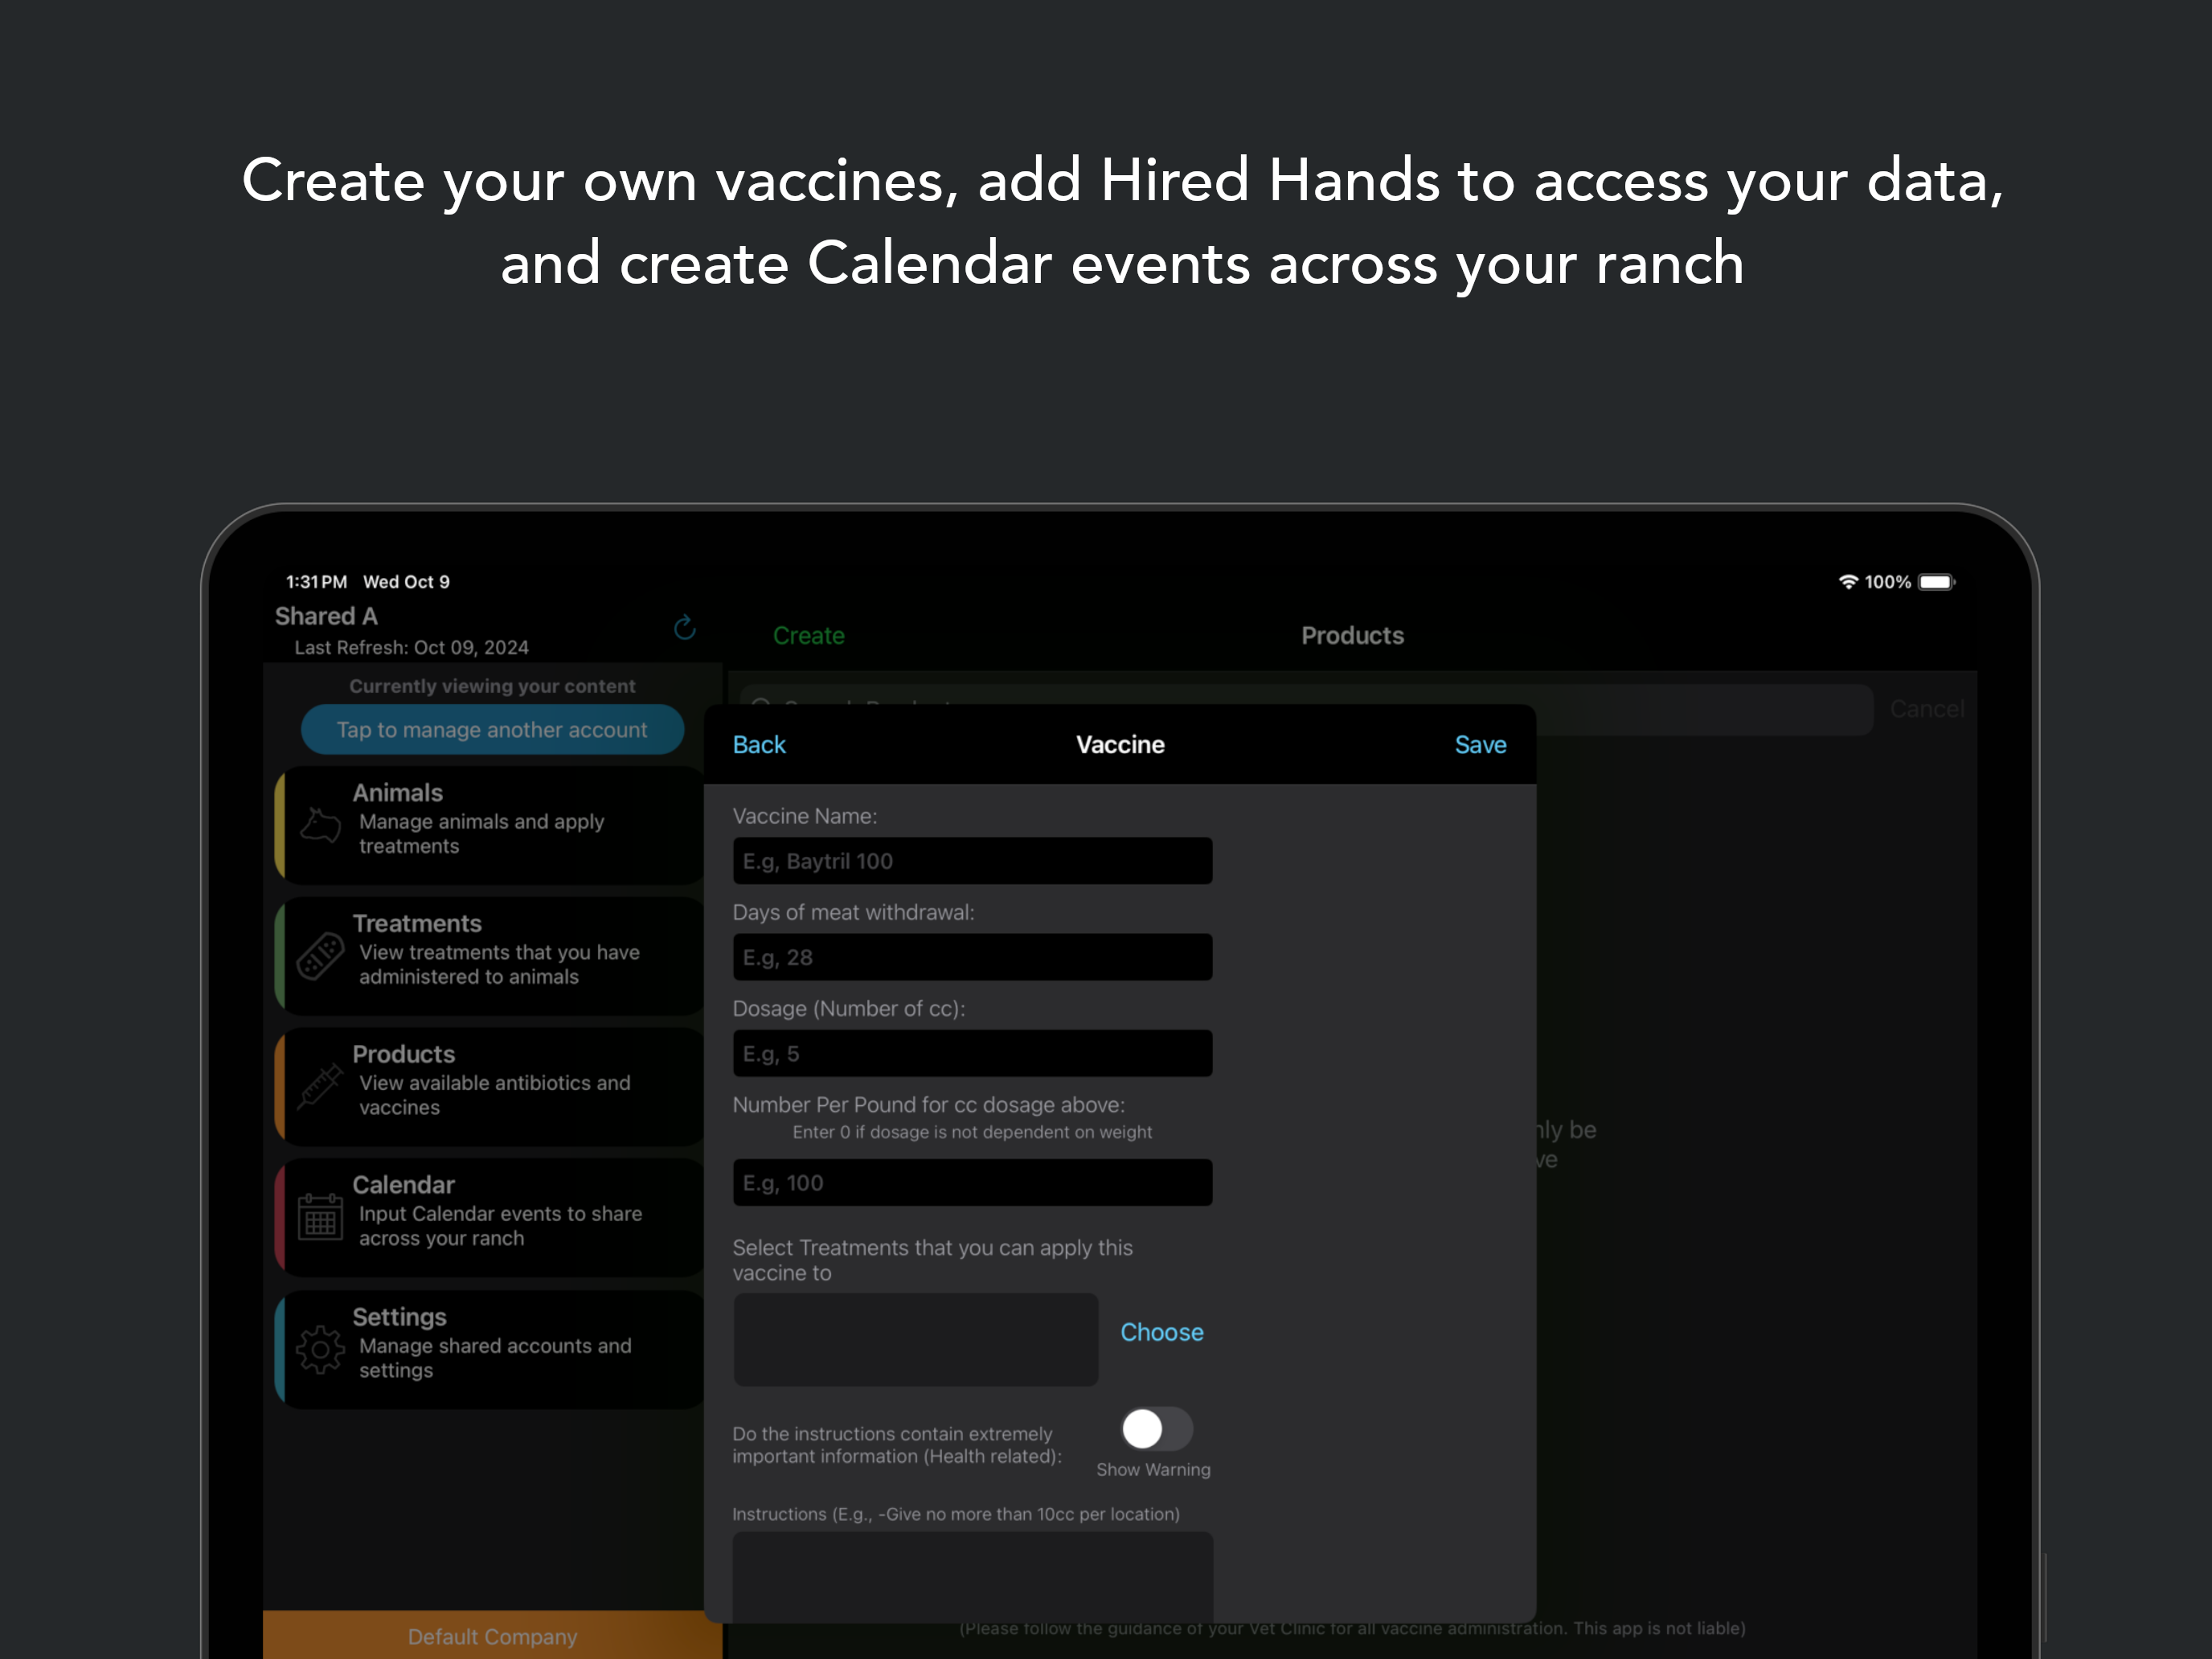
Task: Click Create in the Products header
Action: pyautogui.click(x=809, y=636)
